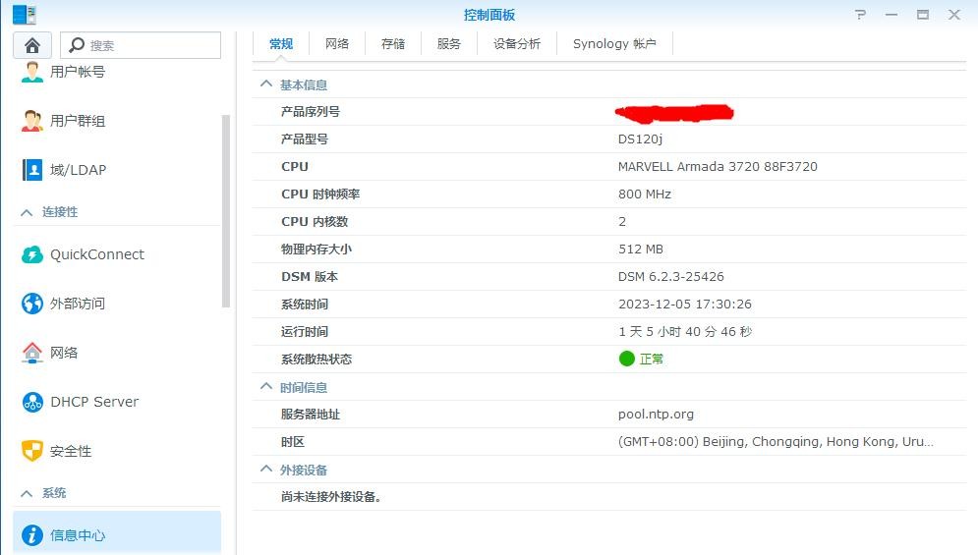Viewport: 978px width, 555px height.
Task: Click the DS120j product model value
Action: coord(640,139)
